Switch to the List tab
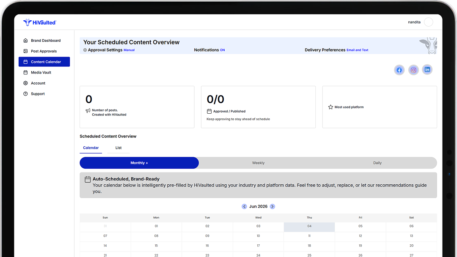This screenshot has height=257, width=457. 118,148
